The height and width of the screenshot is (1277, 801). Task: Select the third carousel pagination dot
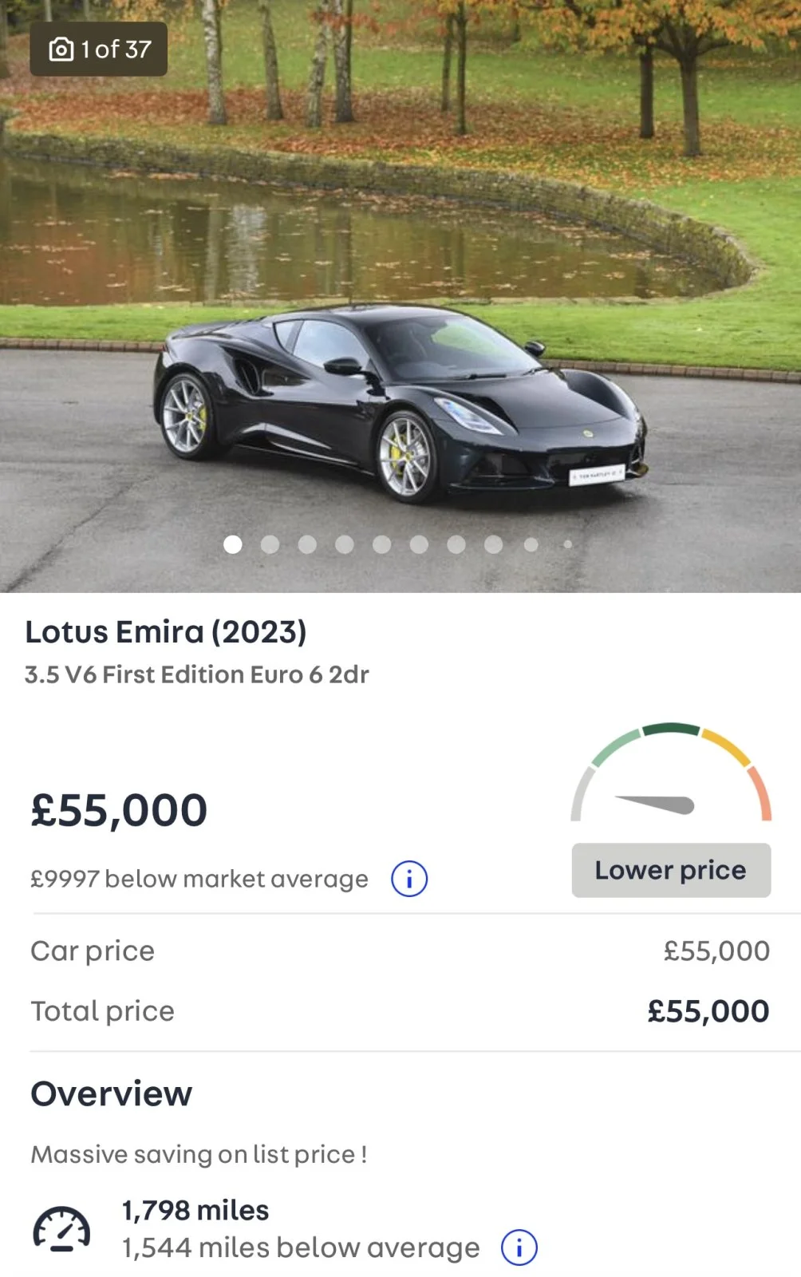click(307, 544)
